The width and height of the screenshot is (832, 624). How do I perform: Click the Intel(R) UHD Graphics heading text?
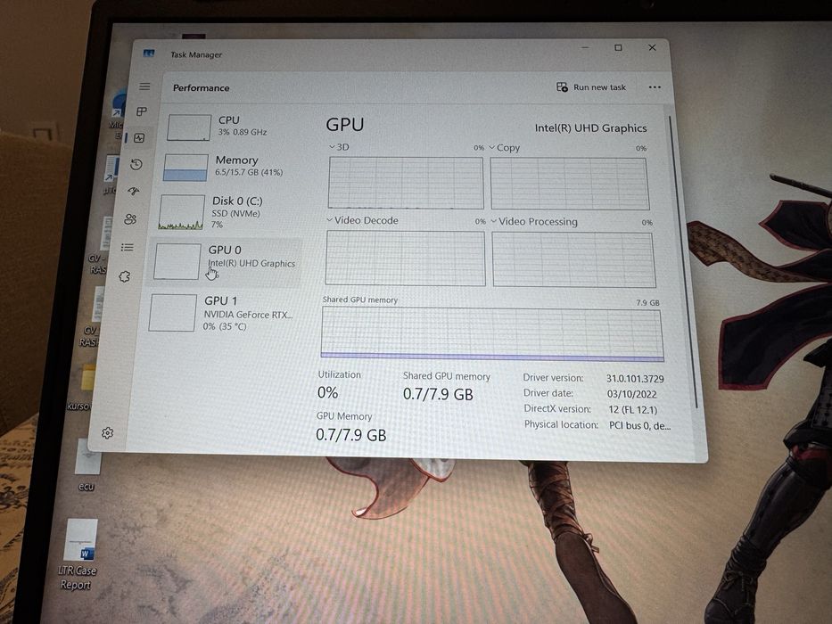click(x=590, y=127)
